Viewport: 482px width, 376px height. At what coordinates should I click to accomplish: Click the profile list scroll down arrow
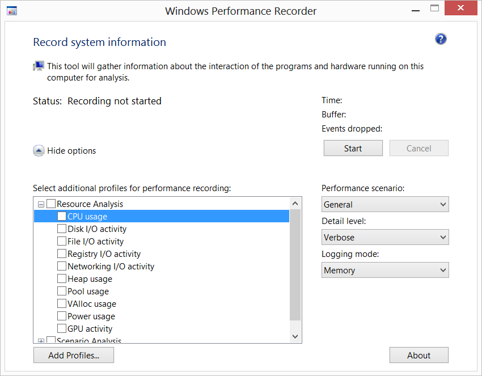tap(295, 336)
